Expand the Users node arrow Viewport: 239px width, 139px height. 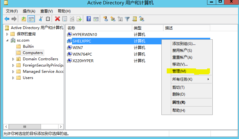pyautogui.click(x=13, y=78)
